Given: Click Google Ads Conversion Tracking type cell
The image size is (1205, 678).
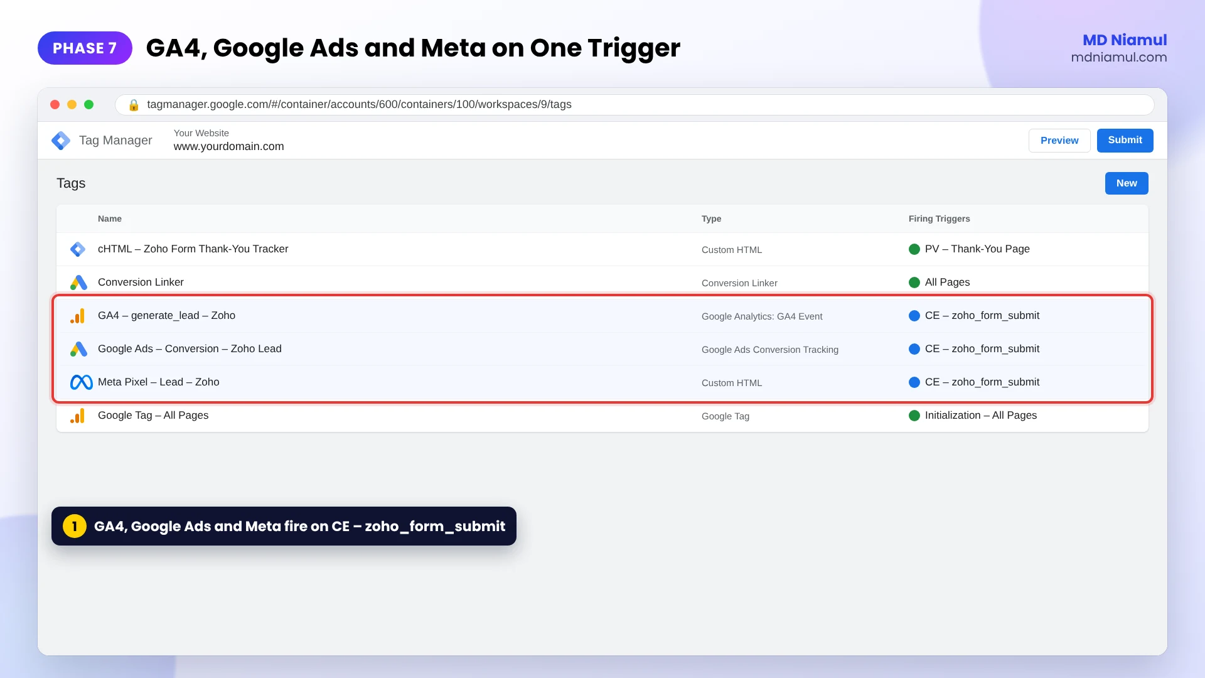Looking at the screenshot, I should click(770, 350).
